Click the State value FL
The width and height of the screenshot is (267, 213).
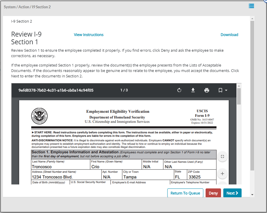(x=178, y=177)
